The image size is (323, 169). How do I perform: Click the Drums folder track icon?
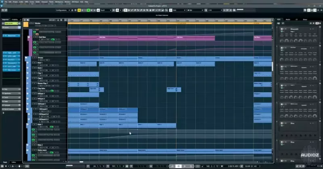click(x=27, y=58)
